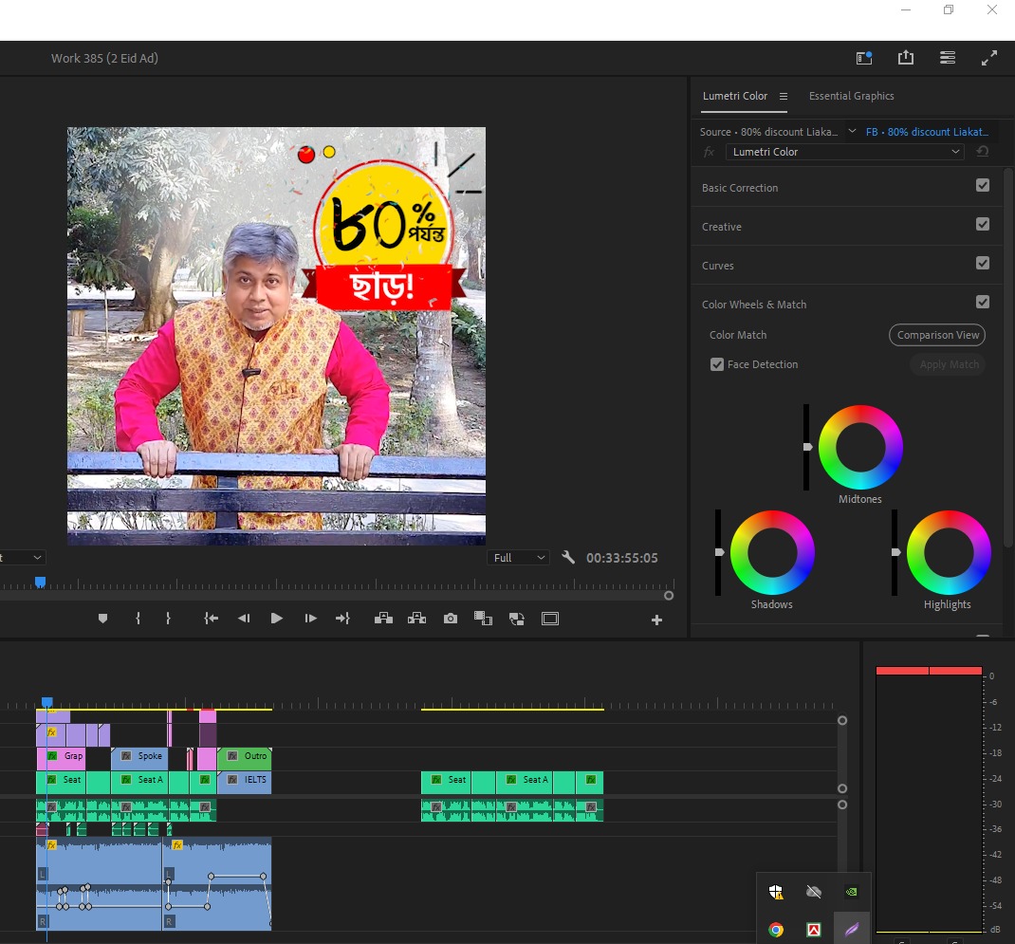Click the Comparison View button

click(936, 335)
